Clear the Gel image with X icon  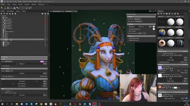click(x=15, y=93)
